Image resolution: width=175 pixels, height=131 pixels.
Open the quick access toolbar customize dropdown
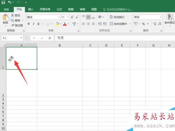pos(26,2)
